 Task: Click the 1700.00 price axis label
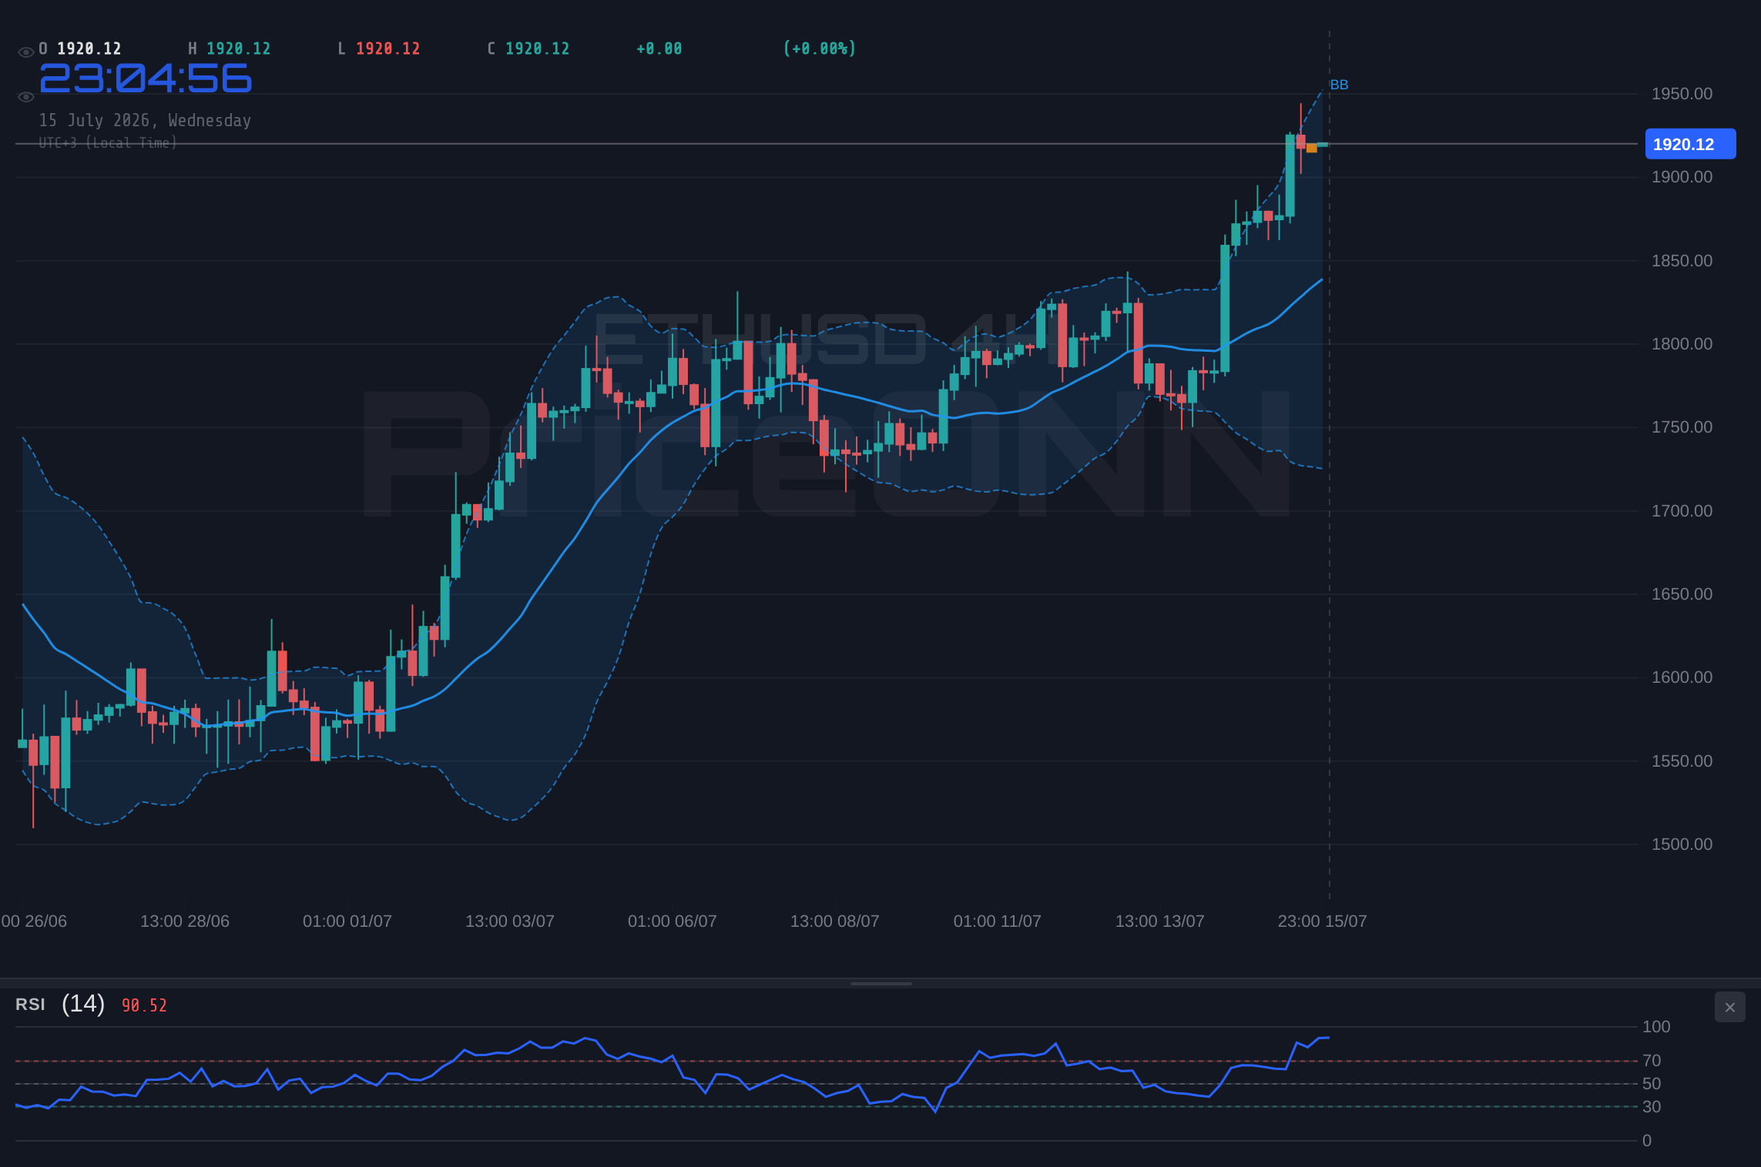pos(1682,511)
